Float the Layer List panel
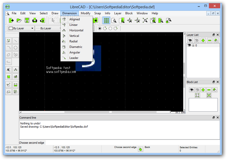This screenshot has width=227, height=160. (214, 35)
